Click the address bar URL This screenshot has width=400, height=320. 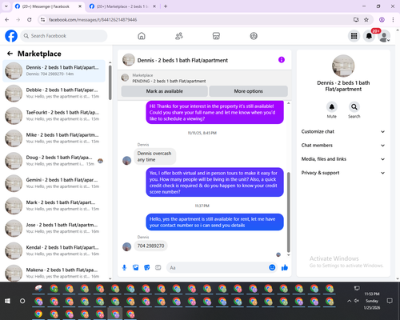[93, 20]
